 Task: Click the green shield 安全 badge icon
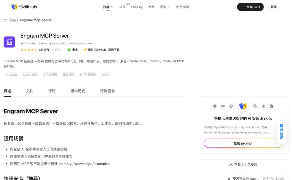(69, 50)
